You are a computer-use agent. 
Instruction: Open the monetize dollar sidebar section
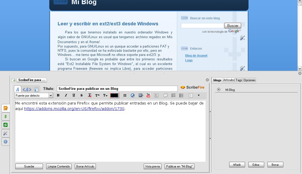click(6, 116)
